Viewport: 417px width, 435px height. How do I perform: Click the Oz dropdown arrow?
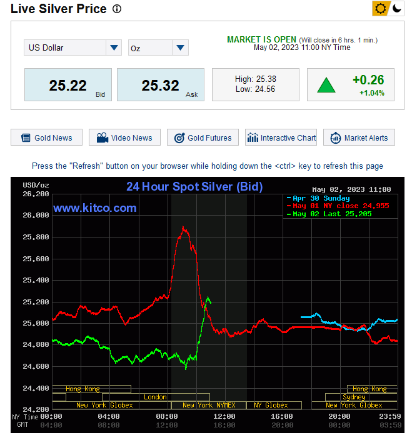coord(180,47)
